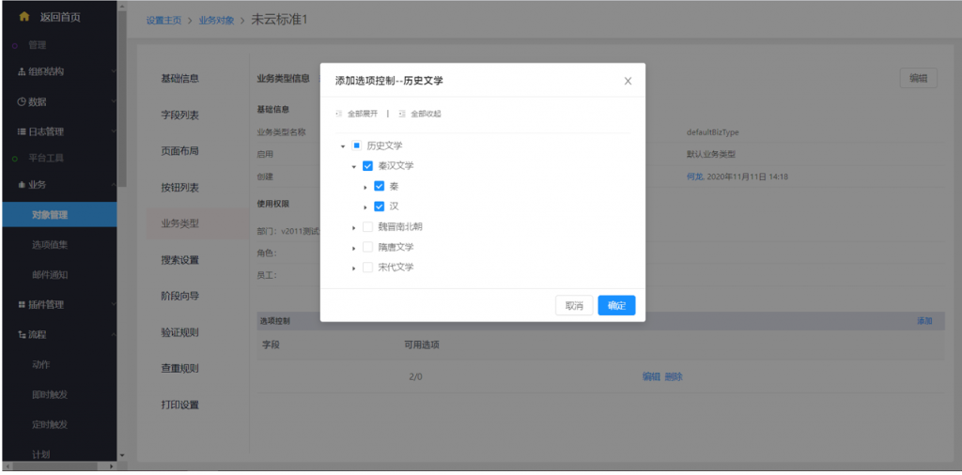The width and height of the screenshot is (962, 475).
Task: Select 选项值集 in the sidebar menu
Action: pyautogui.click(x=50, y=245)
